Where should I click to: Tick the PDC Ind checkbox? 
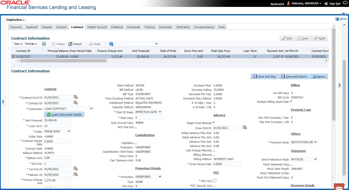coord(214,181)
